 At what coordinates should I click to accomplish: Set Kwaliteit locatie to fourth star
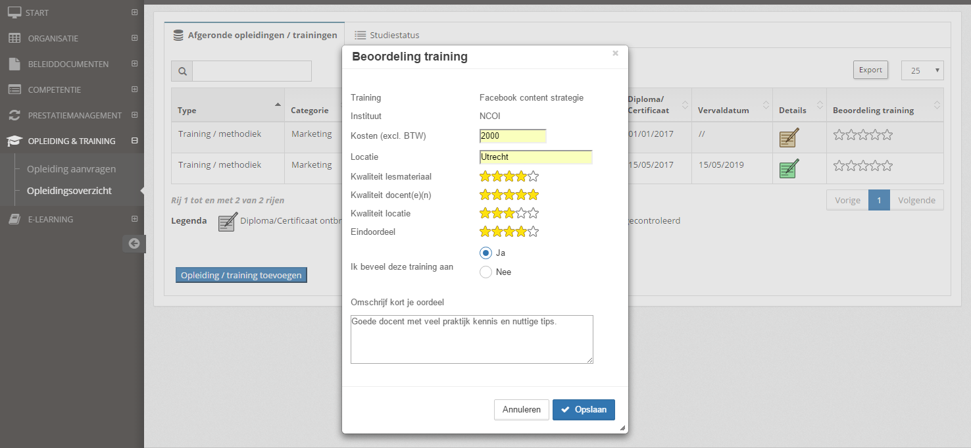click(x=522, y=213)
